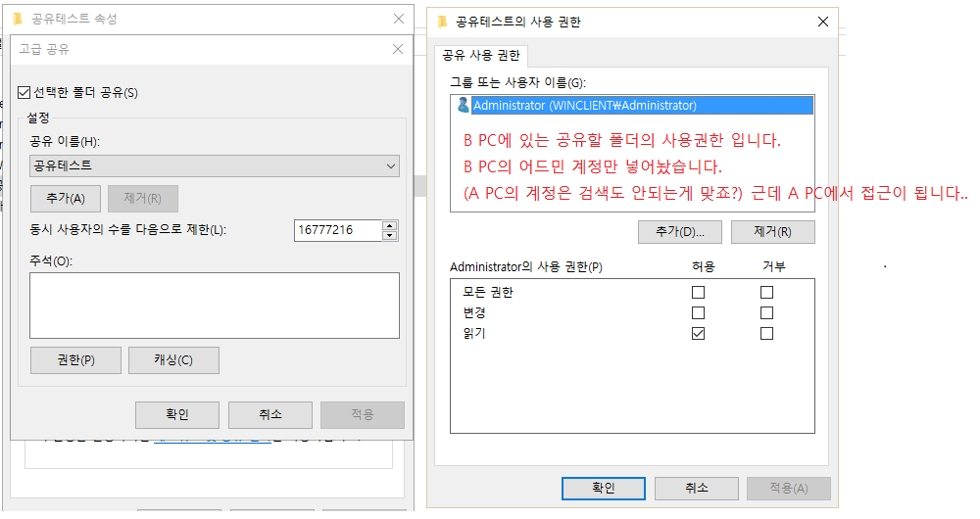
Task: Open the 공유 이름 dropdown list
Action: coord(391,166)
